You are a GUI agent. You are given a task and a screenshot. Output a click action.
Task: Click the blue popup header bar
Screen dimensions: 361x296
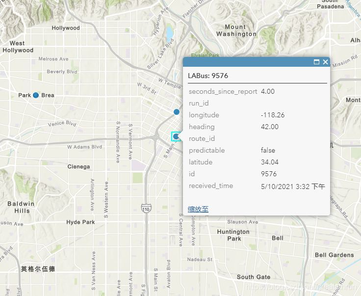pos(245,62)
